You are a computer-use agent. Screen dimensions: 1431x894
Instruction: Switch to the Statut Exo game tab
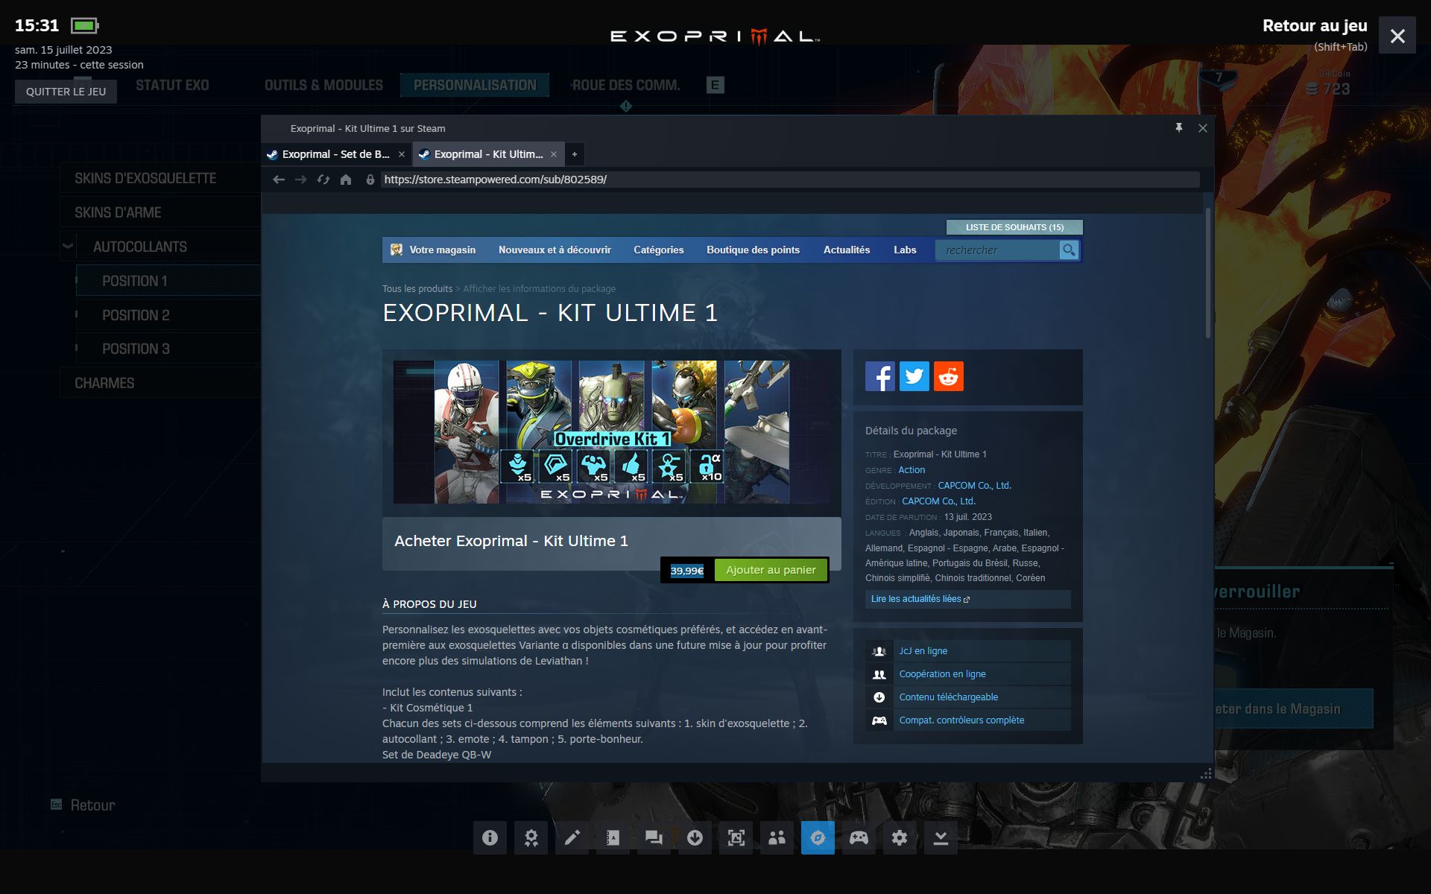click(x=172, y=85)
